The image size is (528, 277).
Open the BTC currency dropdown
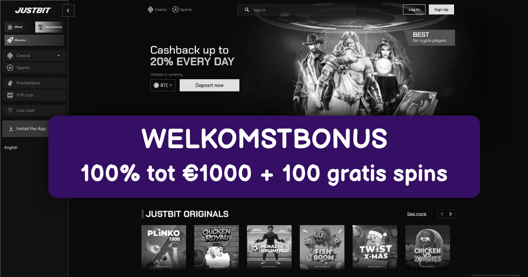(163, 85)
